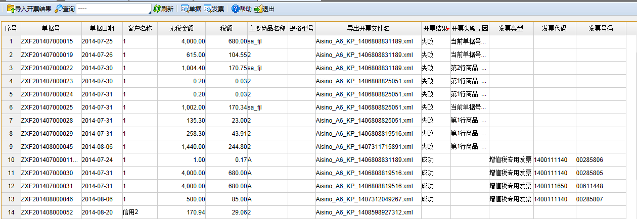
Task: Click the 查询 magnifier search icon
Action: [x=59, y=9]
